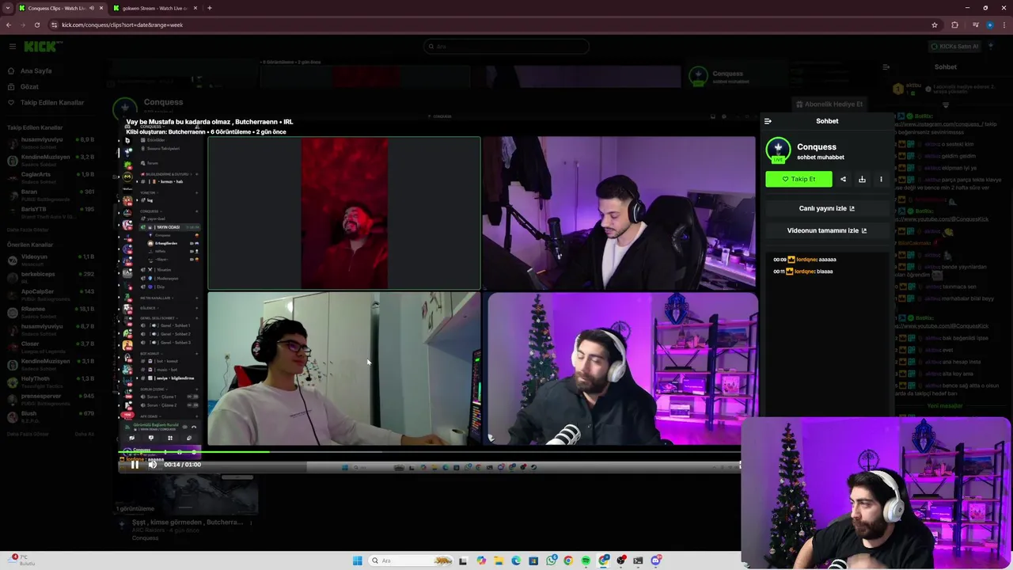Click Abonelik Hediye Et button
1013x570 pixels.
[829, 104]
